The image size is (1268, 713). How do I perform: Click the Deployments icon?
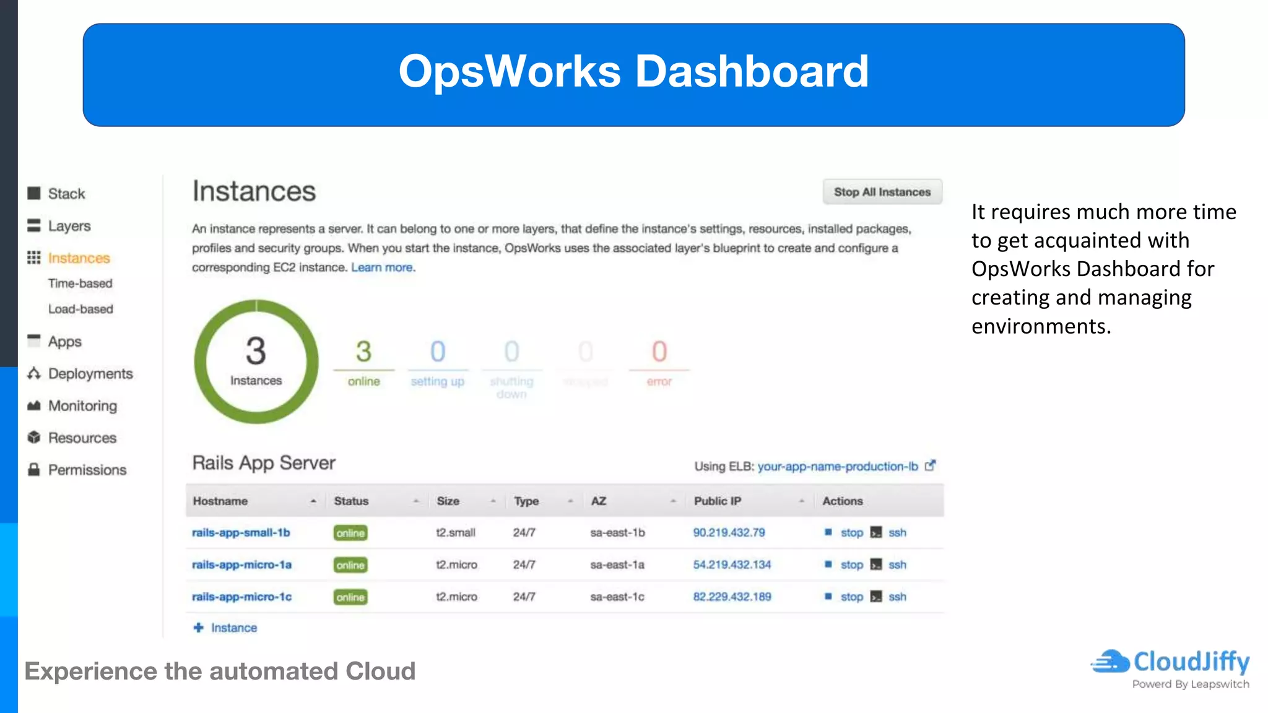click(x=34, y=373)
